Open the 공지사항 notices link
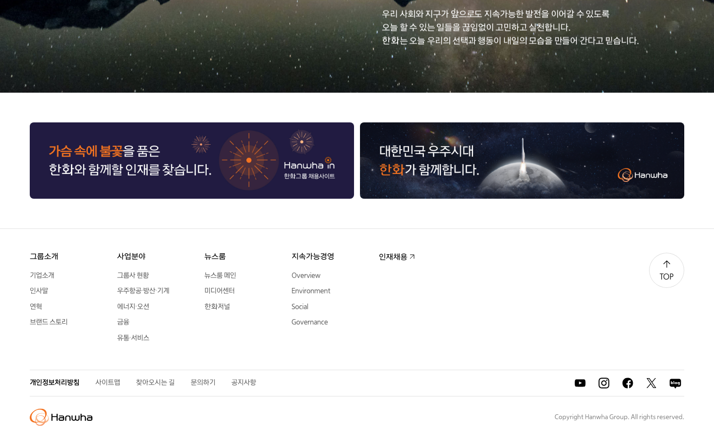 click(x=243, y=382)
